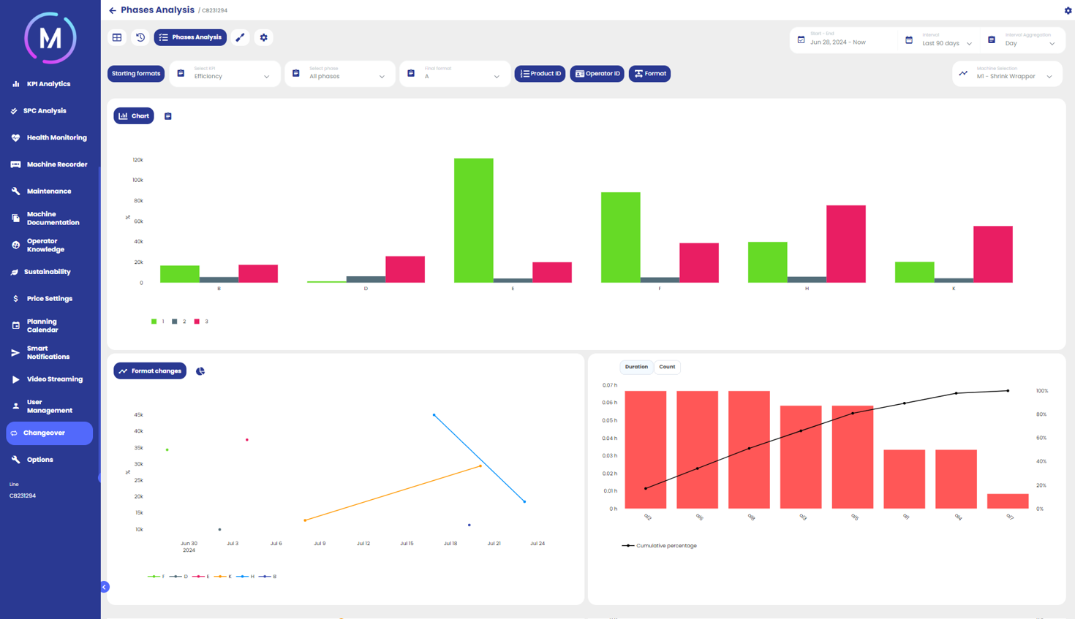Toggle the Operator ID filter

pos(597,74)
